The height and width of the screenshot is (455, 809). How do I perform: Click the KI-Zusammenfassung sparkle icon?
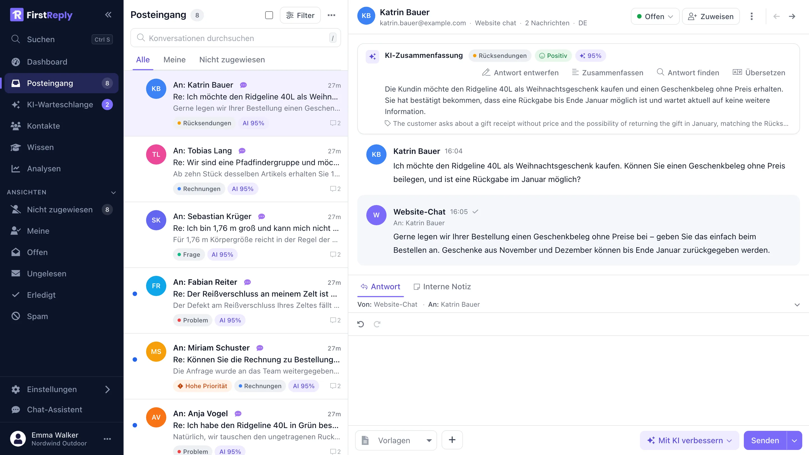tap(372, 56)
